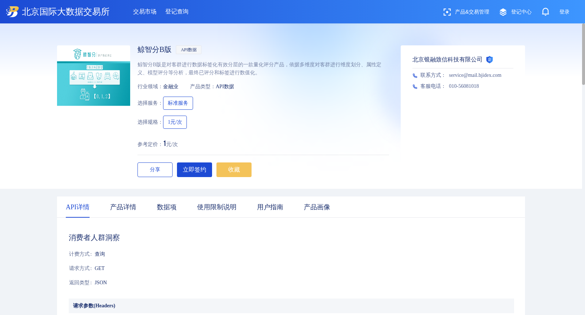Click the 消费者人群洞察 heading
This screenshot has height=315, width=585.
click(94, 238)
